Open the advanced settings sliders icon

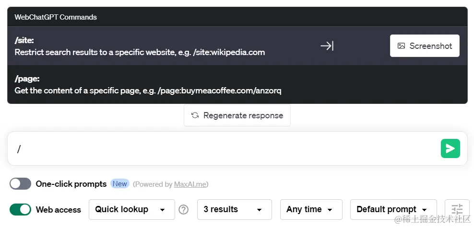[x=457, y=209]
